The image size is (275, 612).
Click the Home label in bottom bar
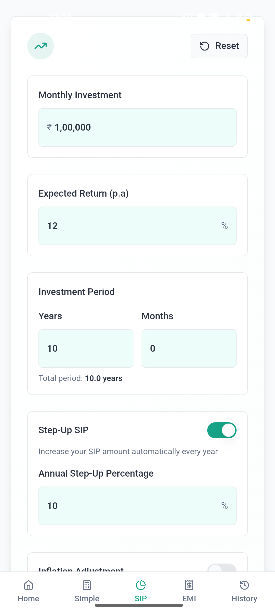28,599
